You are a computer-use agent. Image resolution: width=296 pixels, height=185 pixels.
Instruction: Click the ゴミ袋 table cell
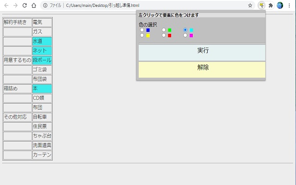pyautogui.click(x=42, y=70)
